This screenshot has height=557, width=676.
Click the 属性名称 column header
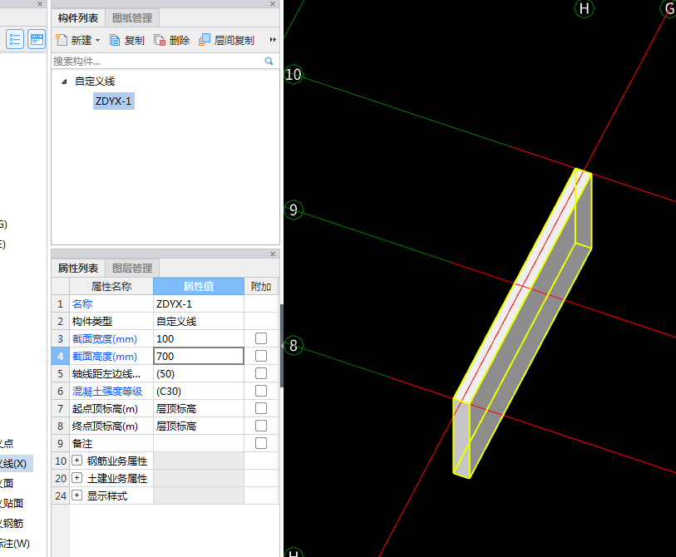coord(111,286)
